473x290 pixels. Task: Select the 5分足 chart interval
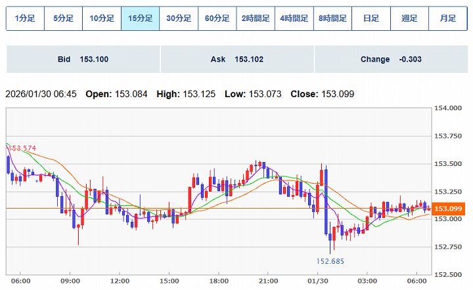[63, 18]
